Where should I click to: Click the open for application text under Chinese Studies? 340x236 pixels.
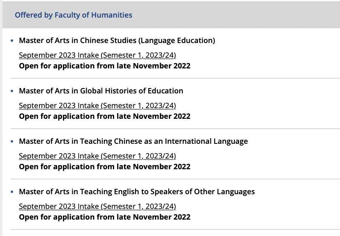pos(105,66)
